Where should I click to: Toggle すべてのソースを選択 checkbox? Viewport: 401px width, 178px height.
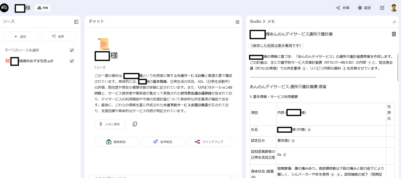point(72,50)
